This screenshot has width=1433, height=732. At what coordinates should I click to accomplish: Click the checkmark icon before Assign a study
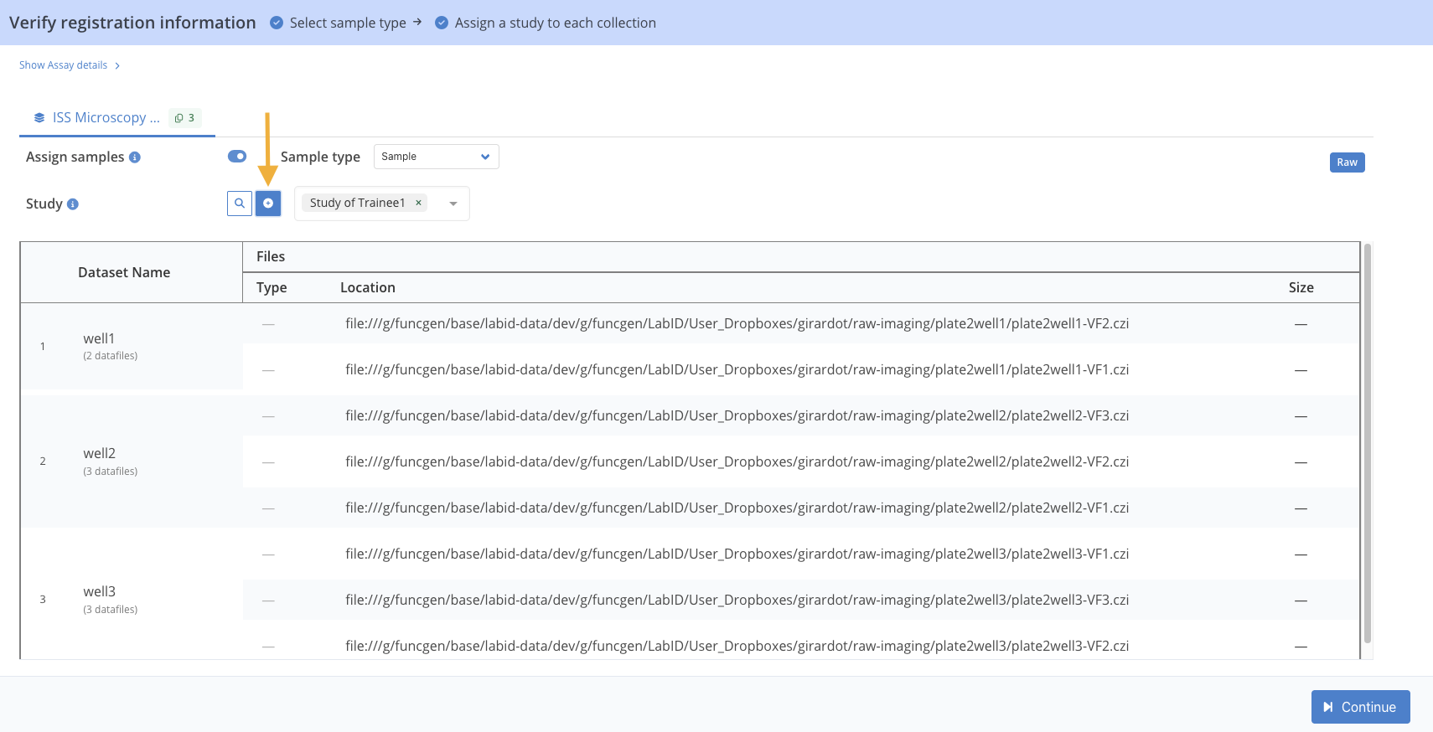coord(442,23)
